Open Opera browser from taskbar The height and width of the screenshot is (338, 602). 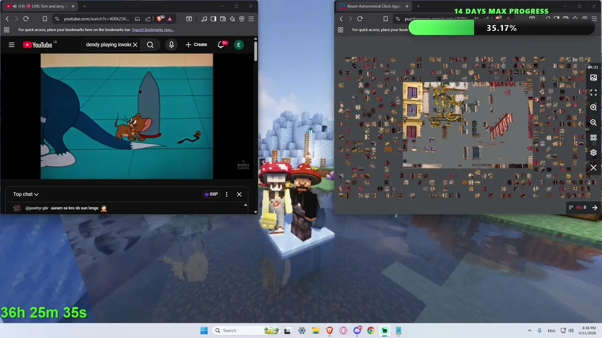click(x=343, y=330)
